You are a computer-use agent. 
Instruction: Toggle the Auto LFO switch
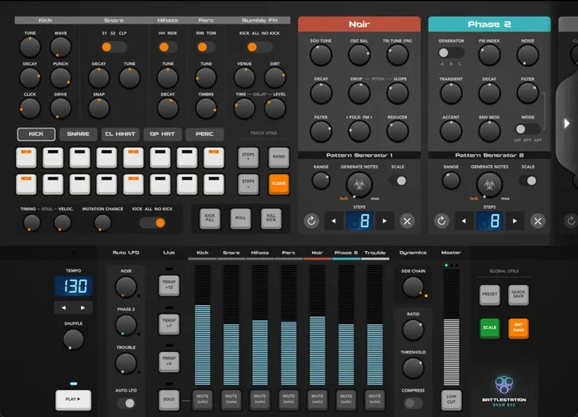[x=126, y=403]
